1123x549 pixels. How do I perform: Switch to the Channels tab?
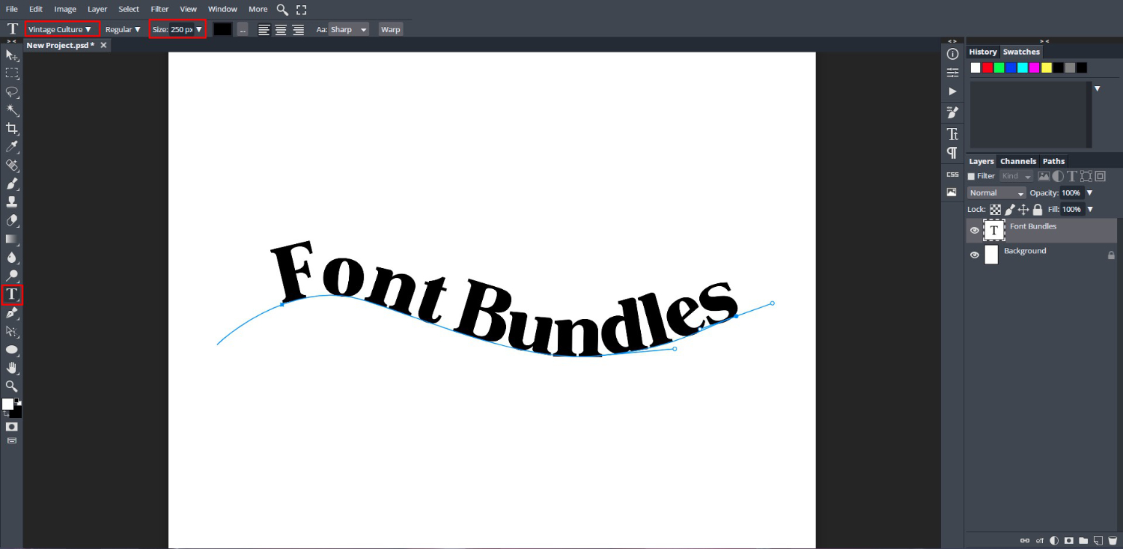(x=1018, y=161)
